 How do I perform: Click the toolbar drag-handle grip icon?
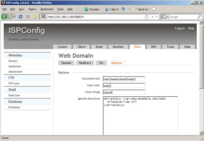pos(82,9)
